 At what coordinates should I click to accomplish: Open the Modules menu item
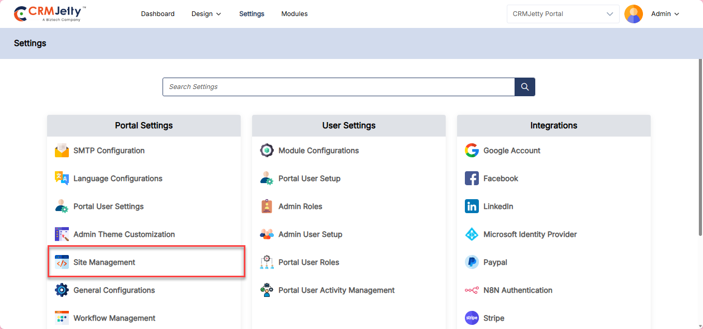[294, 14]
